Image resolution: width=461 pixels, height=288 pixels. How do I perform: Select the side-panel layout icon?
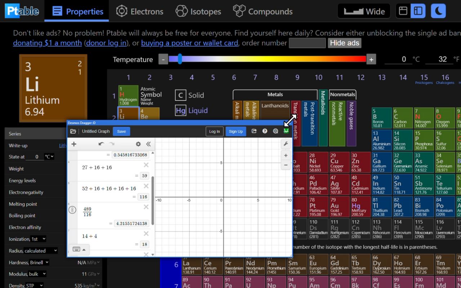tap(418, 11)
